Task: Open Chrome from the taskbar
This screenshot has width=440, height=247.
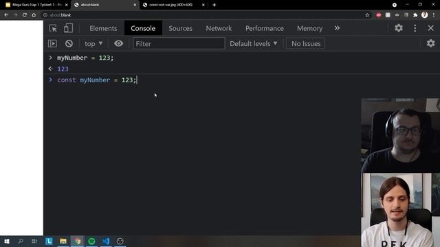Action: (x=78, y=241)
